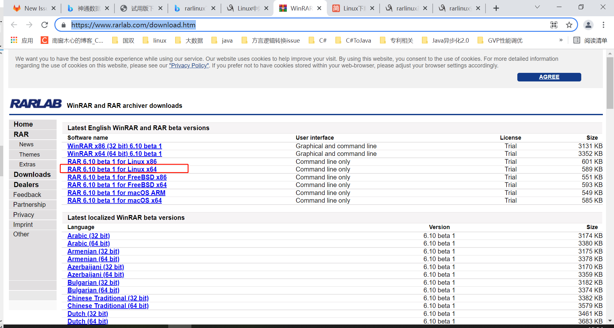The image size is (614, 328).
Task: Open the C#ToJava bookmark folder
Action: click(353, 40)
